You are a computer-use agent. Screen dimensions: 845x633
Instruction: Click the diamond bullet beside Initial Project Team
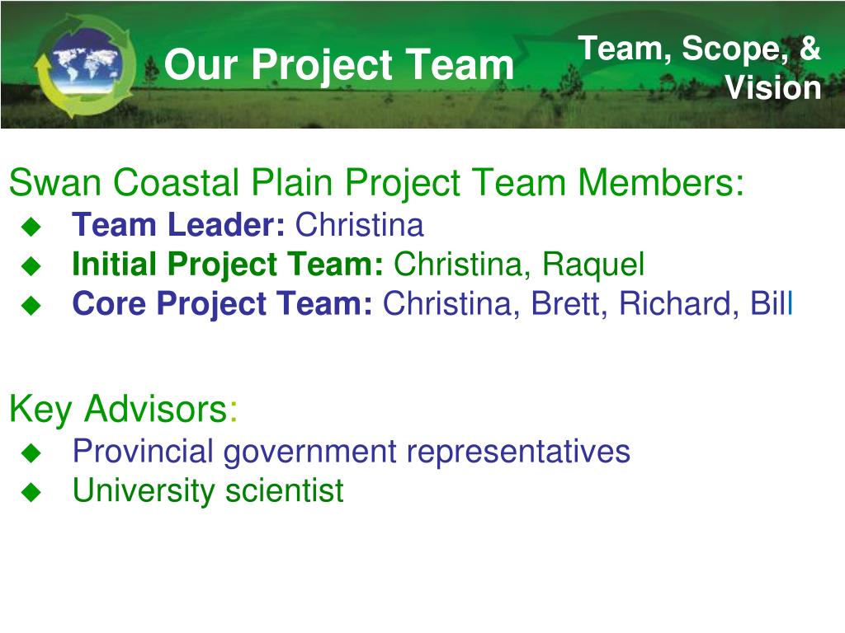(31, 265)
